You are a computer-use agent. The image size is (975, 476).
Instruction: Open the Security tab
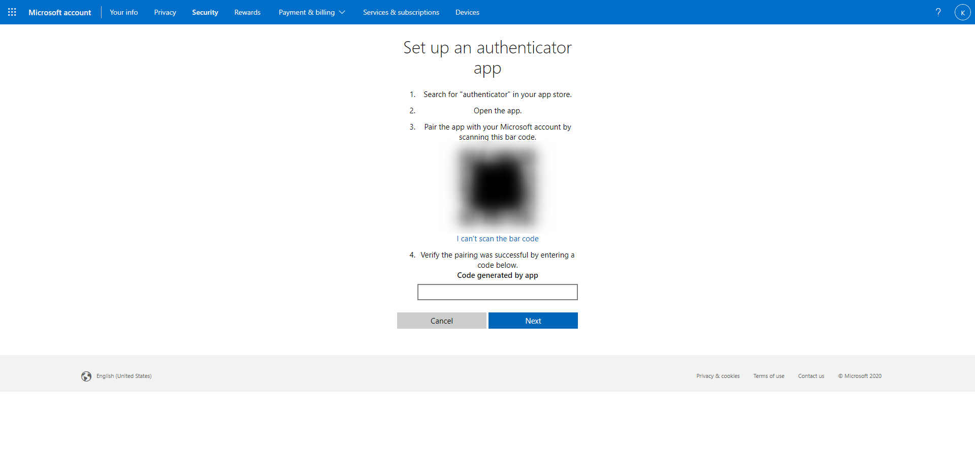(205, 12)
